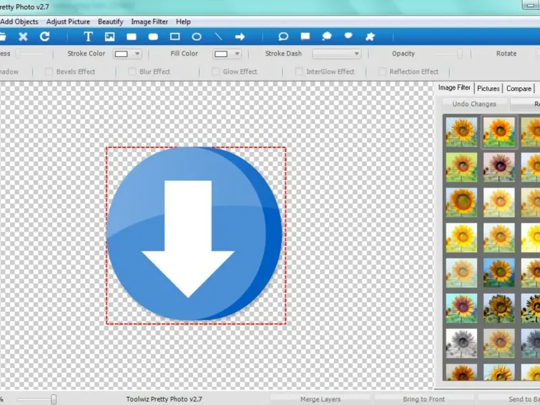Click the Fill Color swatch box
540x405 pixels.
[221, 54]
